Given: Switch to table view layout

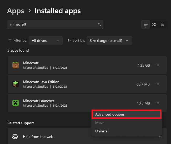Looking at the screenshot, I should 162,24.
